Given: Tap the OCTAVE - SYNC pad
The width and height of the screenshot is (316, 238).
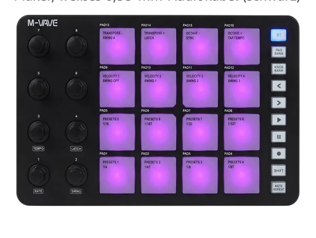Looking at the screenshot, I should tap(200, 46).
